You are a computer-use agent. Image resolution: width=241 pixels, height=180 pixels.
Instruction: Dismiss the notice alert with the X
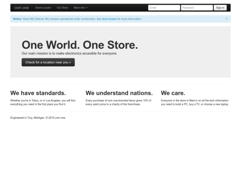(x=227, y=19)
